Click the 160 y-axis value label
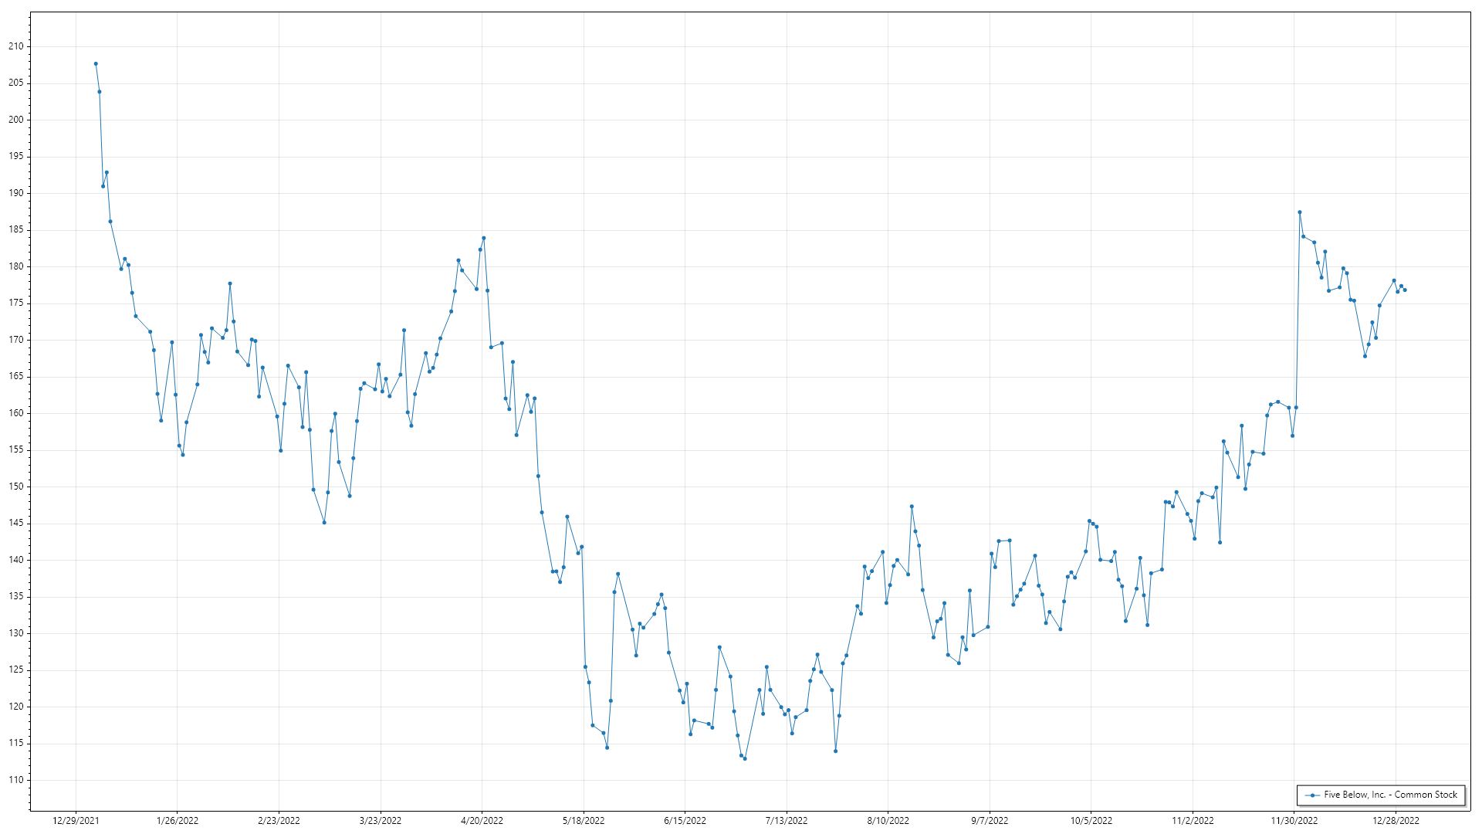The width and height of the screenshot is (1482, 834). click(16, 413)
